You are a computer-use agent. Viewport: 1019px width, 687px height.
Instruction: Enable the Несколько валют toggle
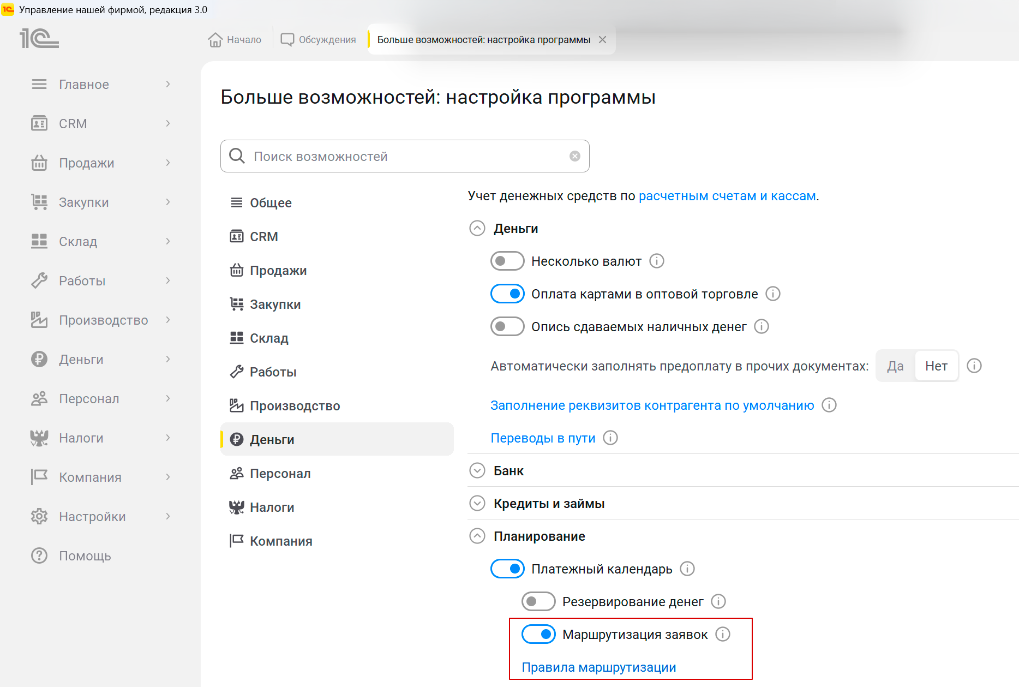[507, 261]
